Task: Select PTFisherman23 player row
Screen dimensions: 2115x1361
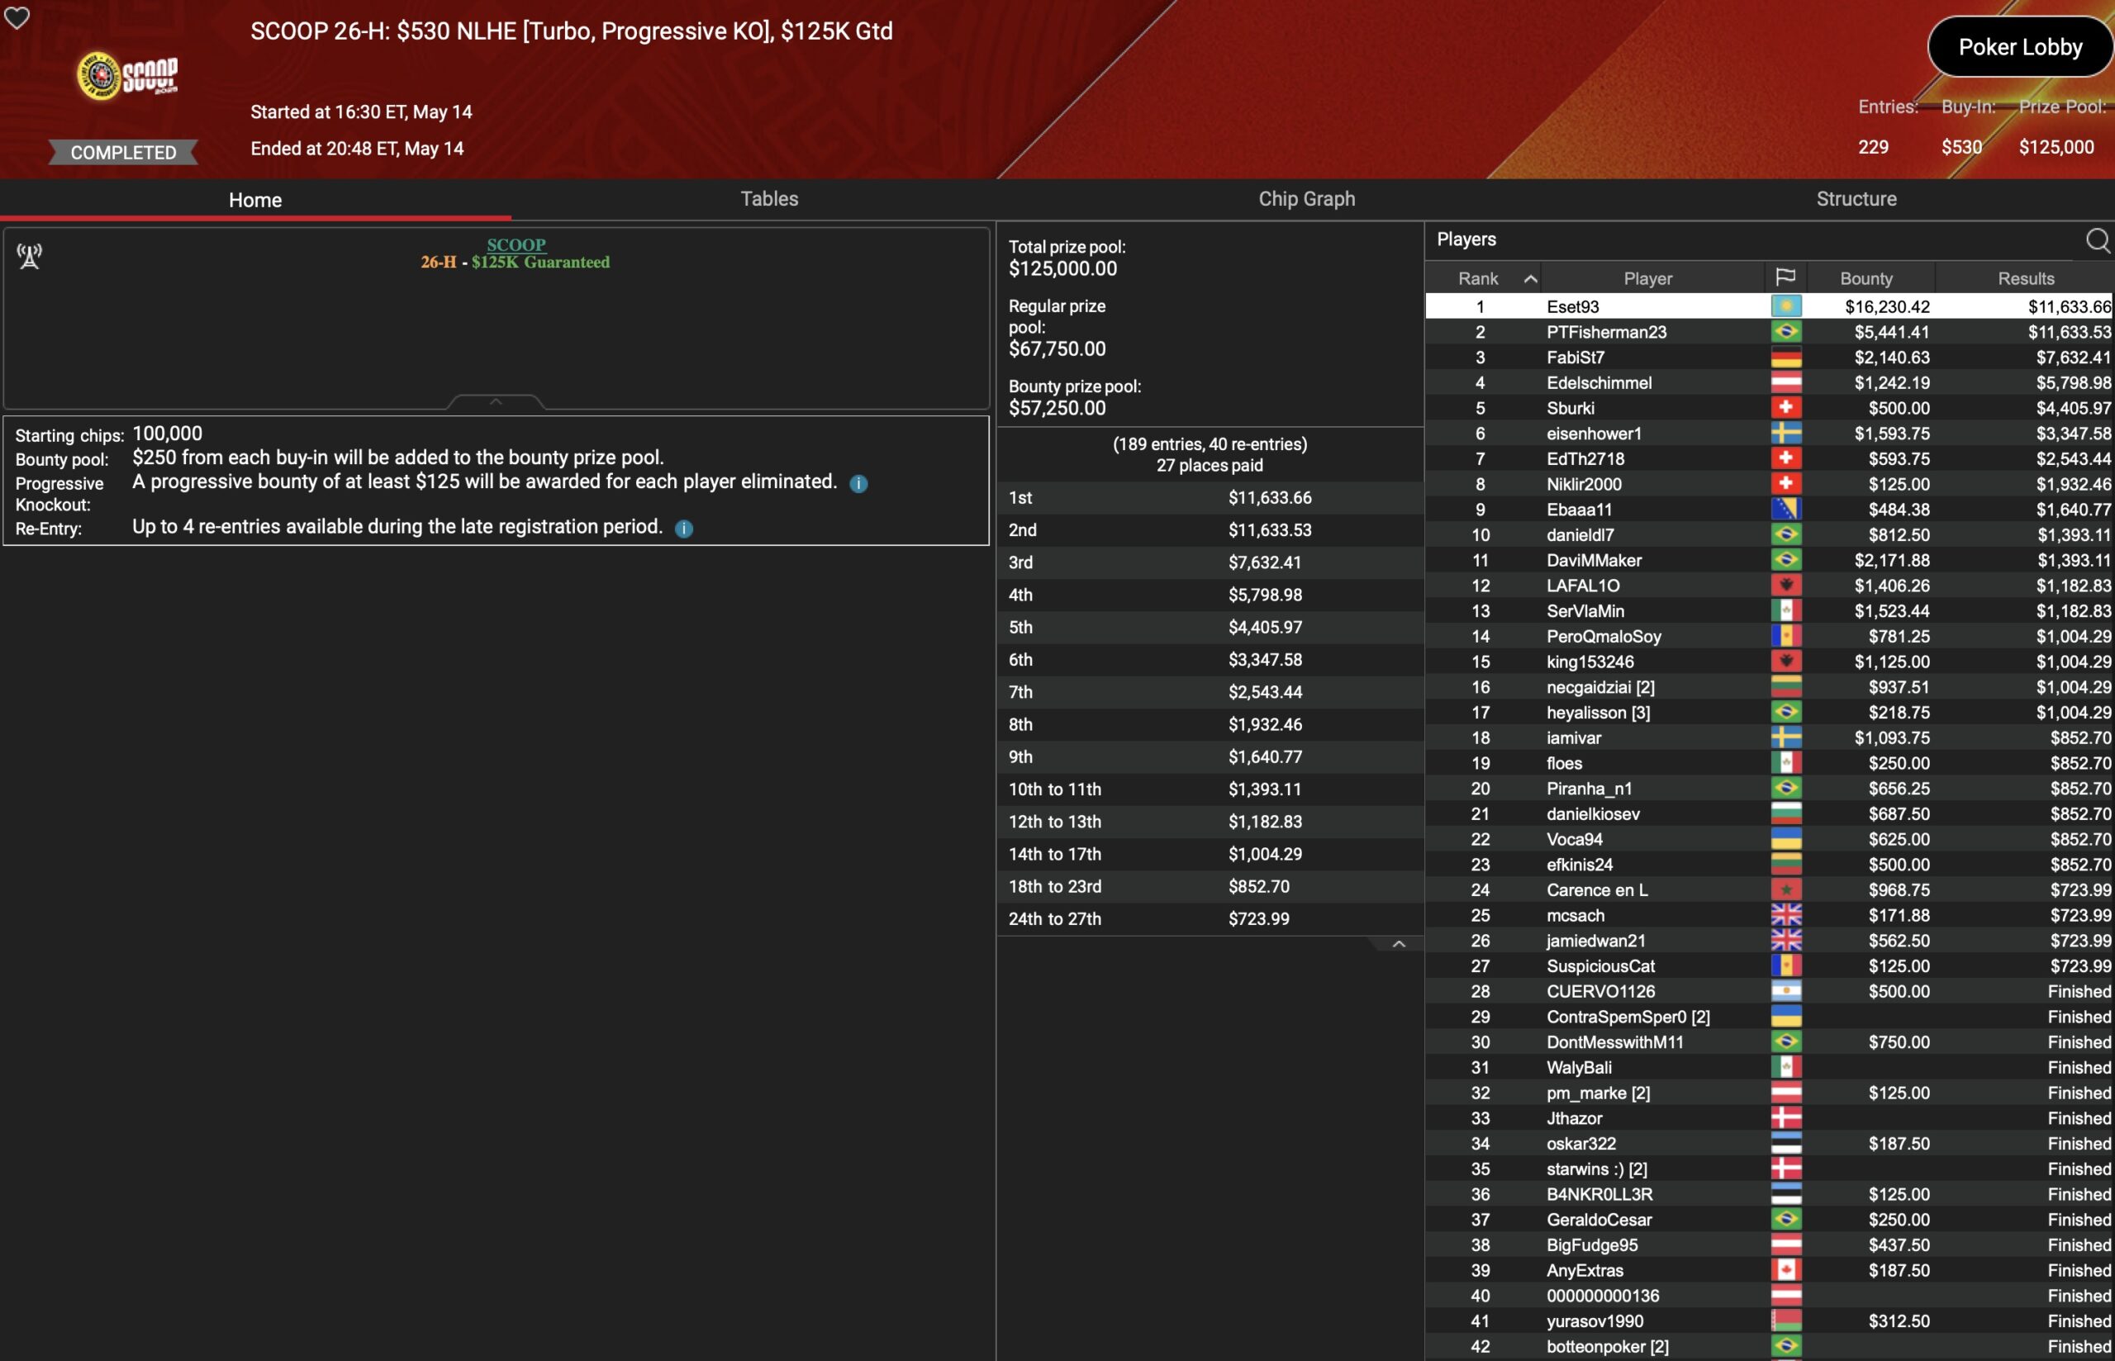Action: click(x=1605, y=332)
